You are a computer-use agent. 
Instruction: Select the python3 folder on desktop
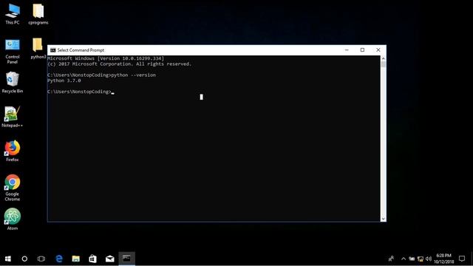pos(38,48)
